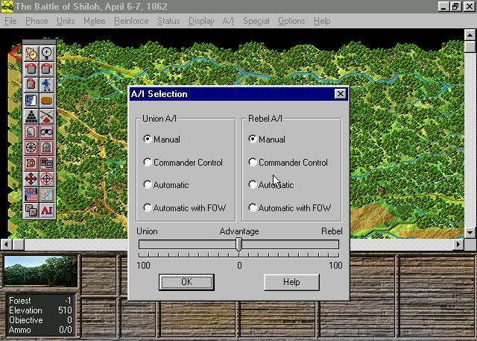Click the Help button in the dialog

point(291,282)
